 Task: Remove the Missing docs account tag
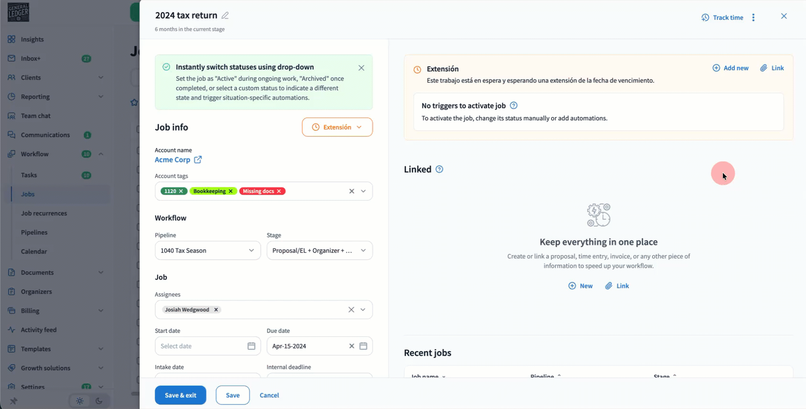click(x=279, y=191)
